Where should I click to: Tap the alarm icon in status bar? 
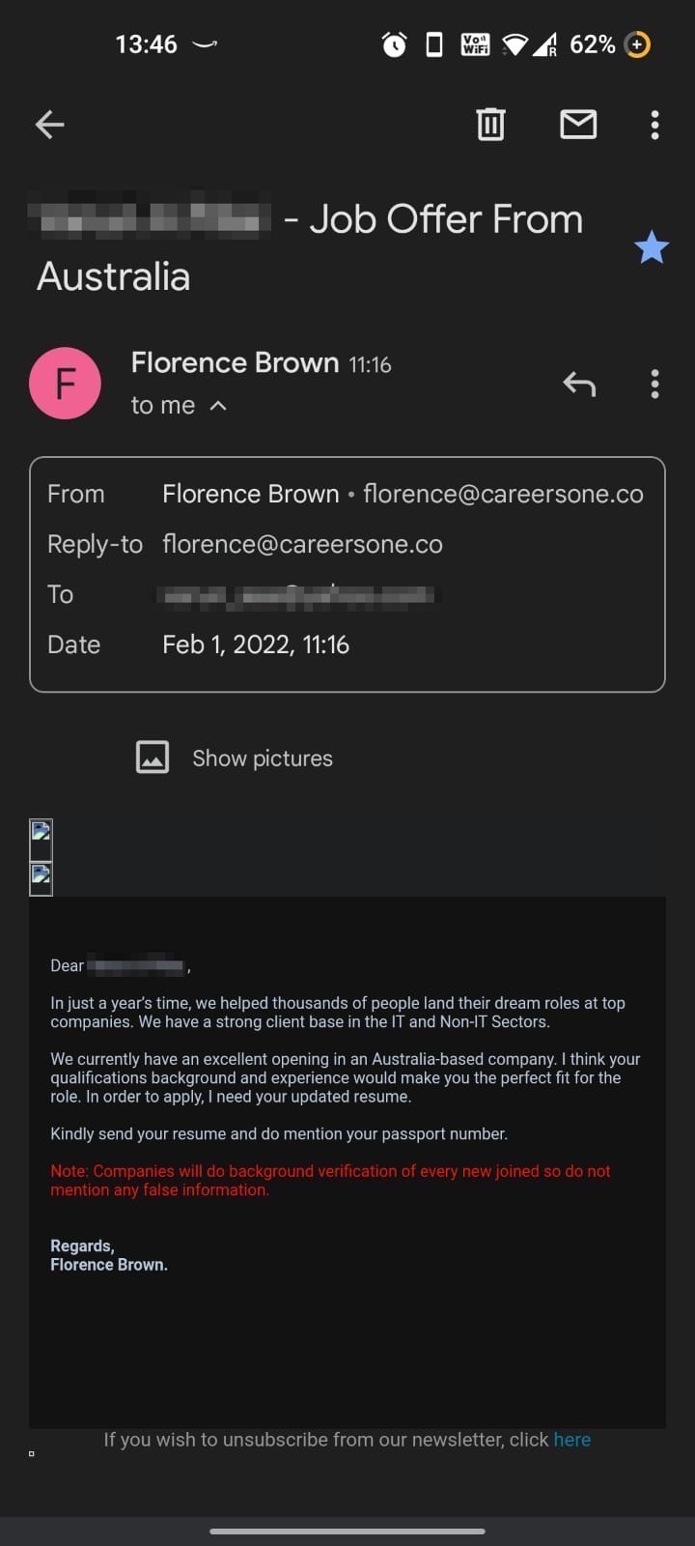click(394, 44)
